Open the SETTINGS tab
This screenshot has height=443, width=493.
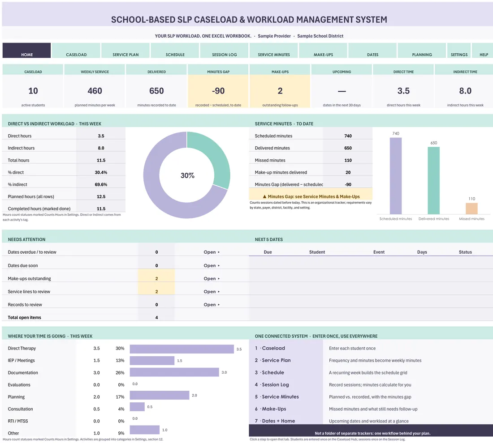click(x=459, y=51)
